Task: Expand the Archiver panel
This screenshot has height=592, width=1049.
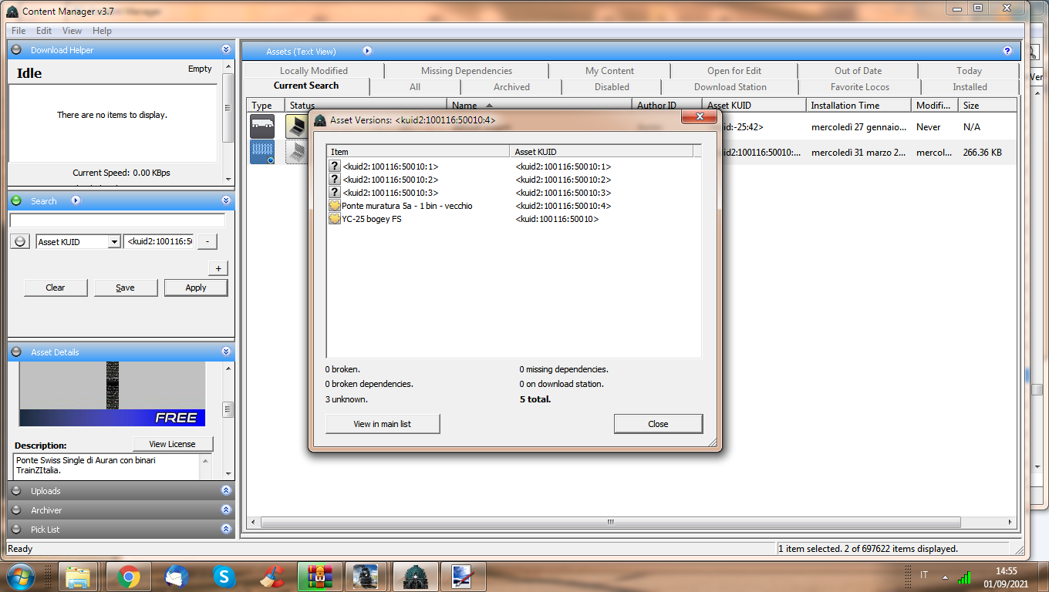Action: point(226,510)
